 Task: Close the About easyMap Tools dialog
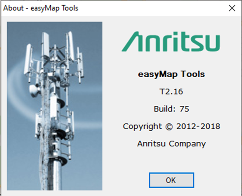click(x=232, y=8)
